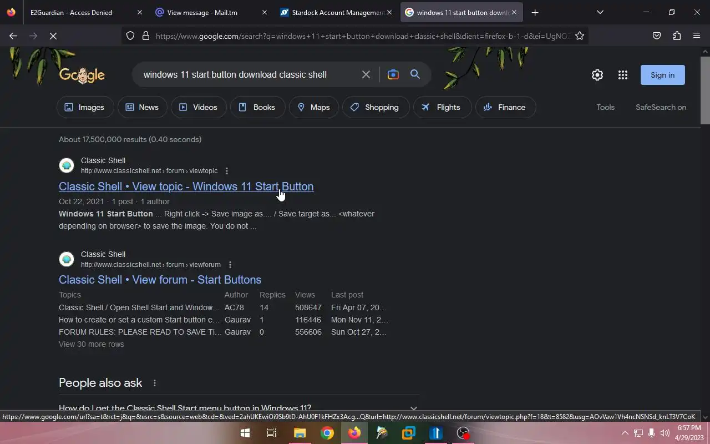Image resolution: width=710 pixels, height=444 pixels.
Task: Switch to the Stardock Account Management tab
Action: coord(336,12)
